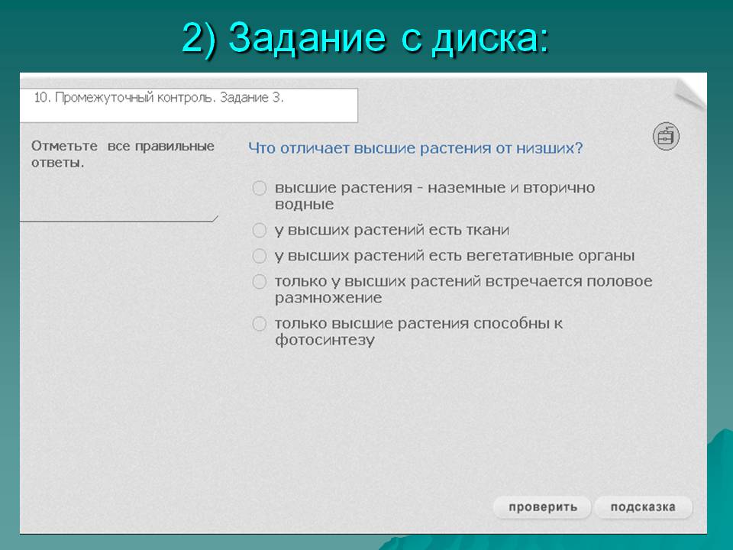Viewport: 733px width, 550px height.
Task: Click the folded page corner
Action: pos(690,90)
